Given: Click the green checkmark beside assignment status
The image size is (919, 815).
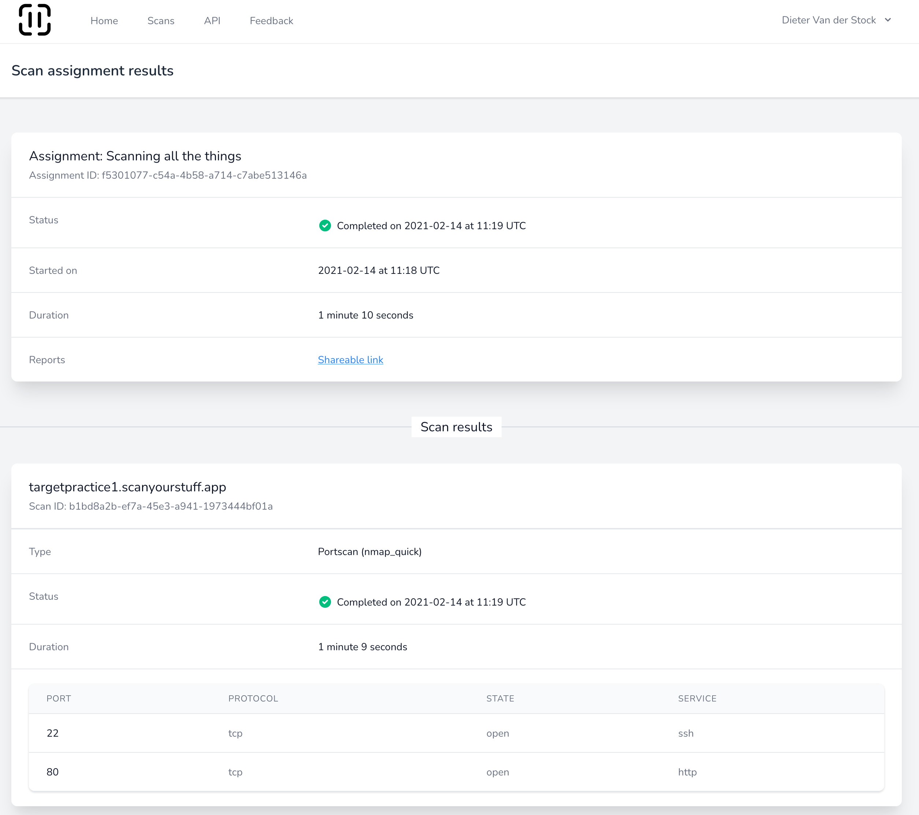Looking at the screenshot, I should tap(325, 226).
